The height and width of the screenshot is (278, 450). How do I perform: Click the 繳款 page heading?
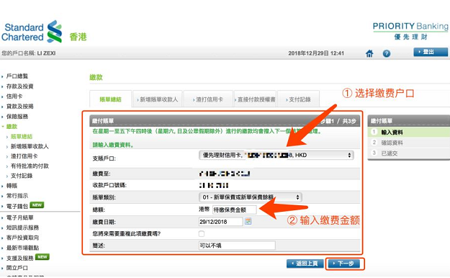(x=96, y=77)
